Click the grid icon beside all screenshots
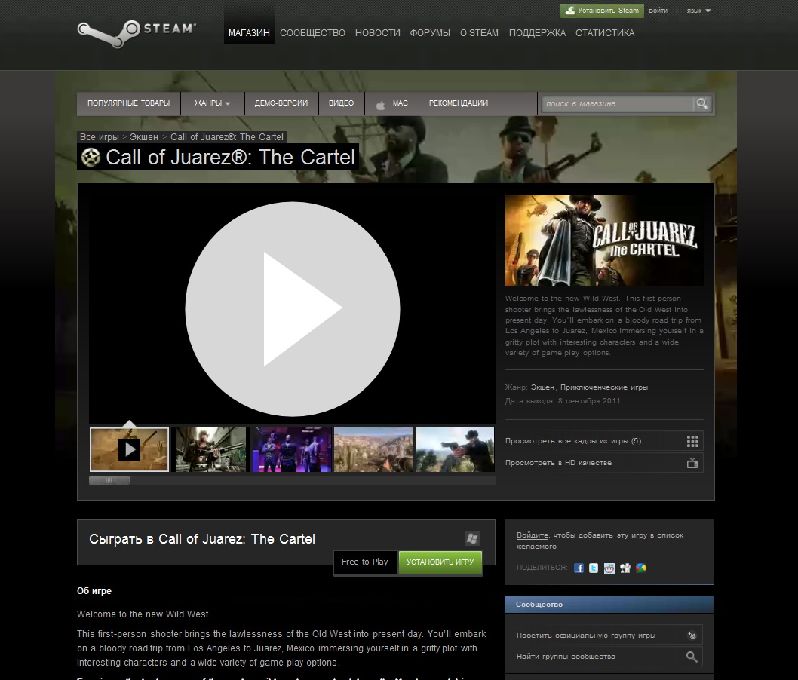Viewport: 798px width, 680px height. click(x=692, y=441)
